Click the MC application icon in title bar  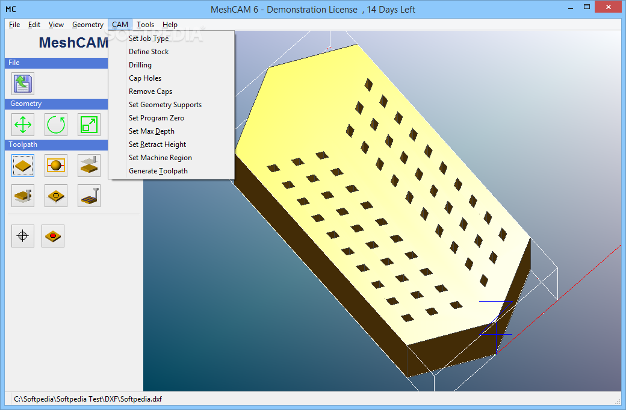click(x=11, y=9)
